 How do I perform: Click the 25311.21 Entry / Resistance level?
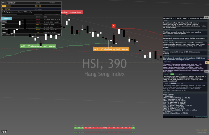click(177, 106)
